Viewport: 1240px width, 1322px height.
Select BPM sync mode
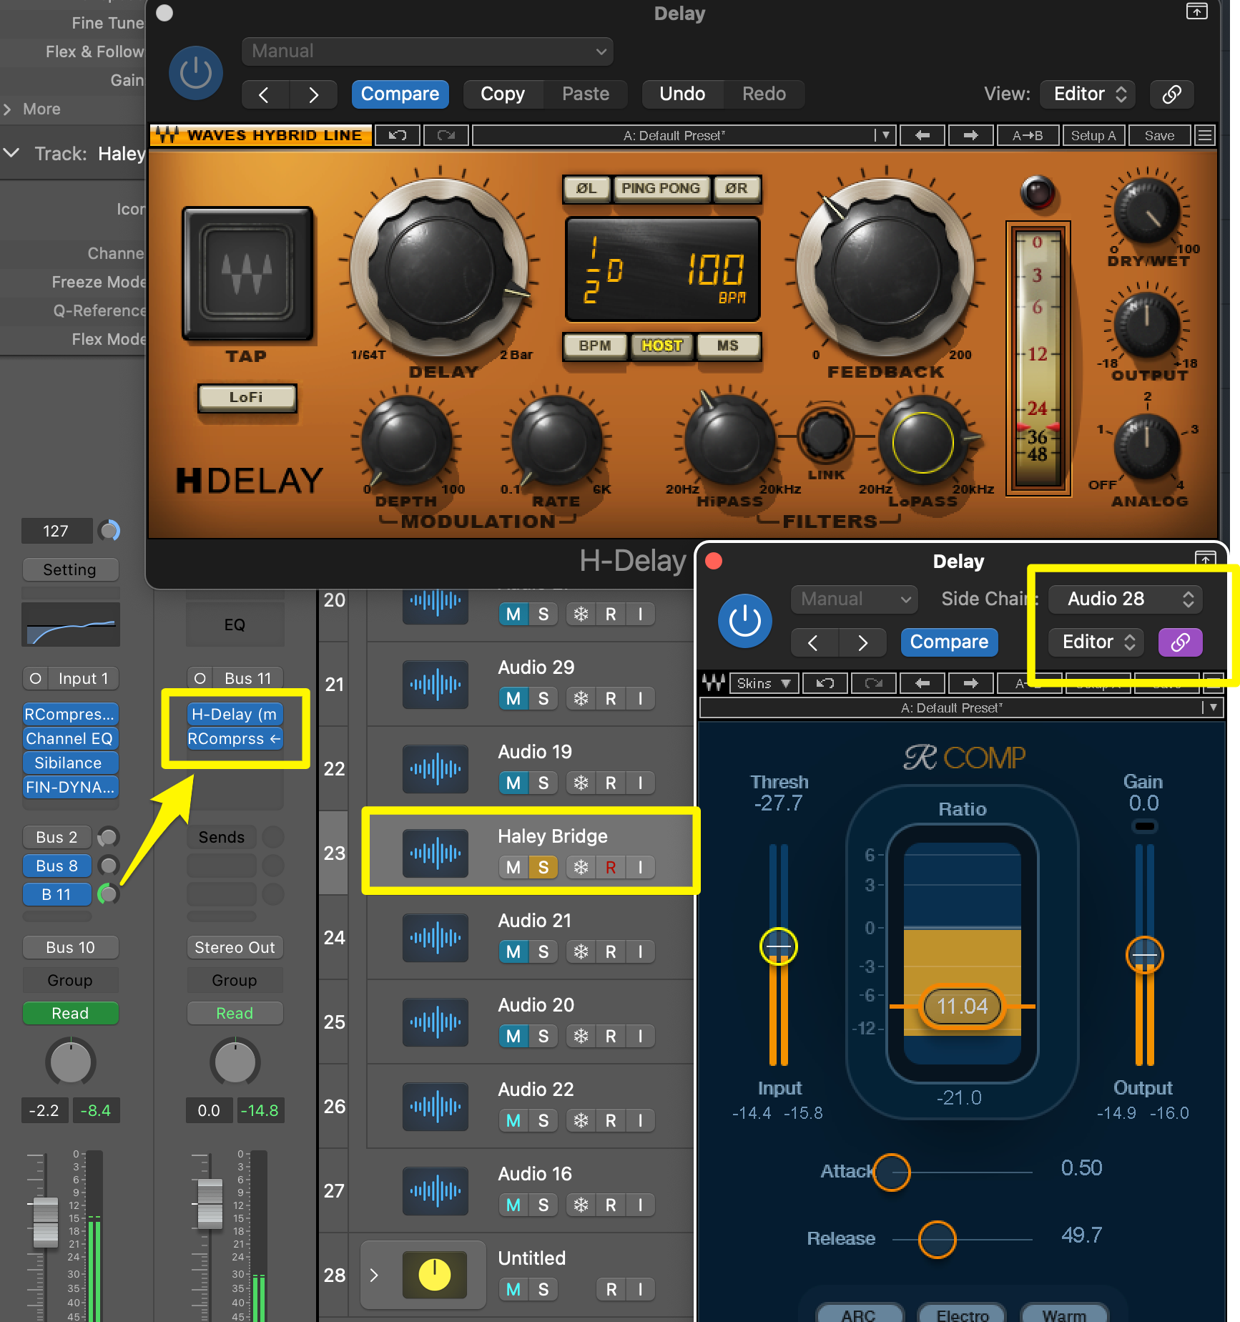(x=594, y=346)
